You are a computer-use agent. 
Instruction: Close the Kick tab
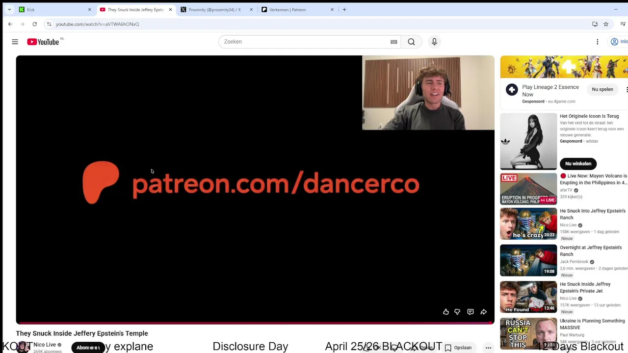[89, 9]
